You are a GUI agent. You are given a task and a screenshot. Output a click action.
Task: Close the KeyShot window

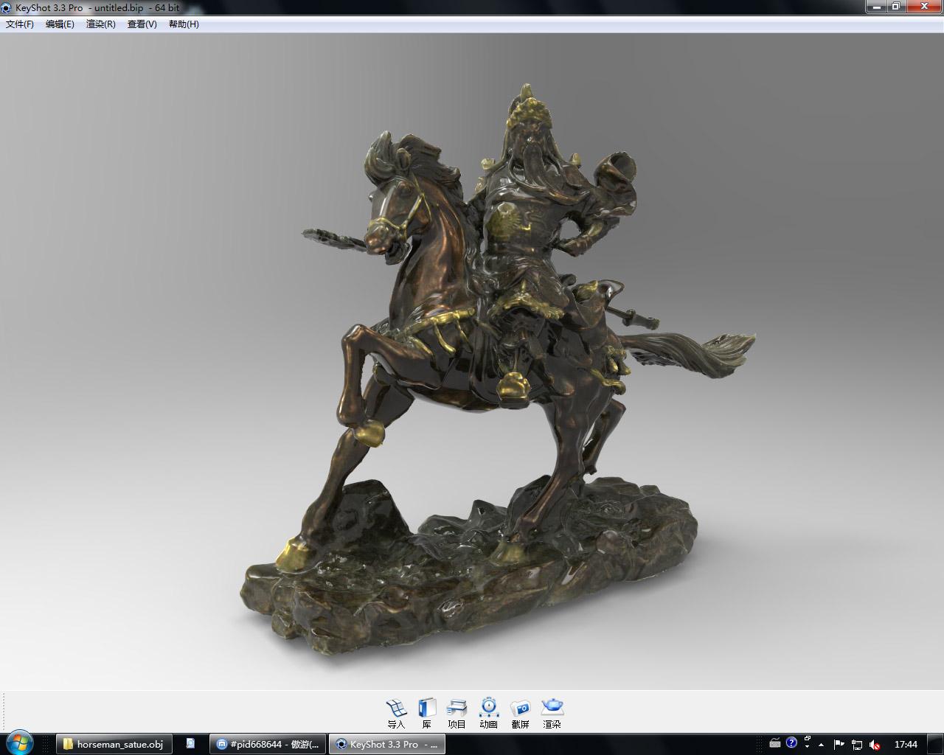(x=923, y=6)
